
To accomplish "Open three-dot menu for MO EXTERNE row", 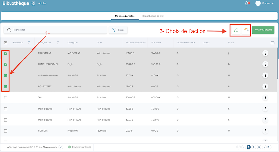I will (265, 53).
